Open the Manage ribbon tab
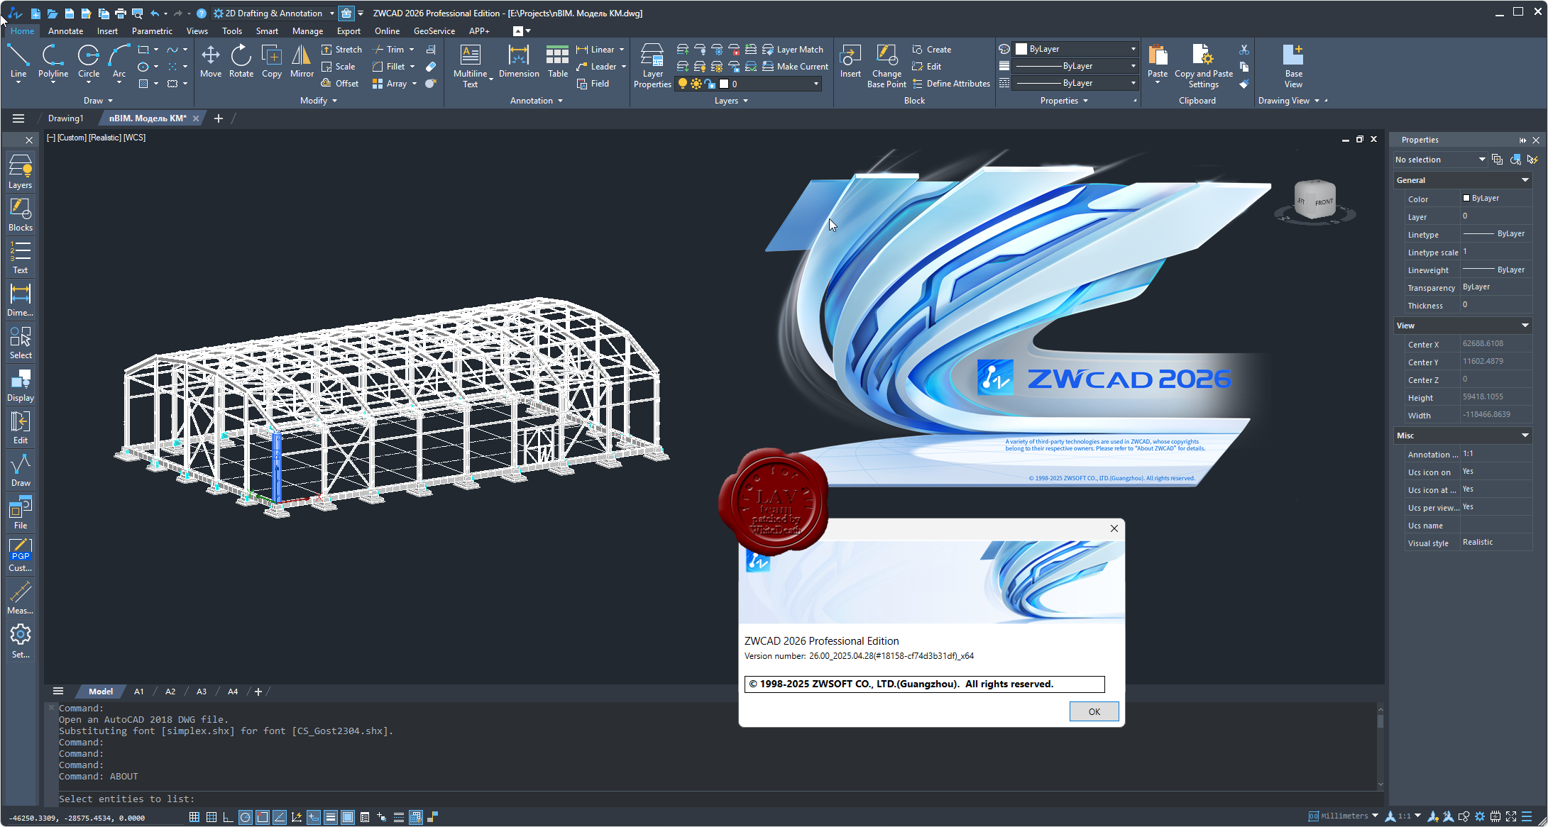The height and width of the screenshot is (827, 1548). coord(307,31)
